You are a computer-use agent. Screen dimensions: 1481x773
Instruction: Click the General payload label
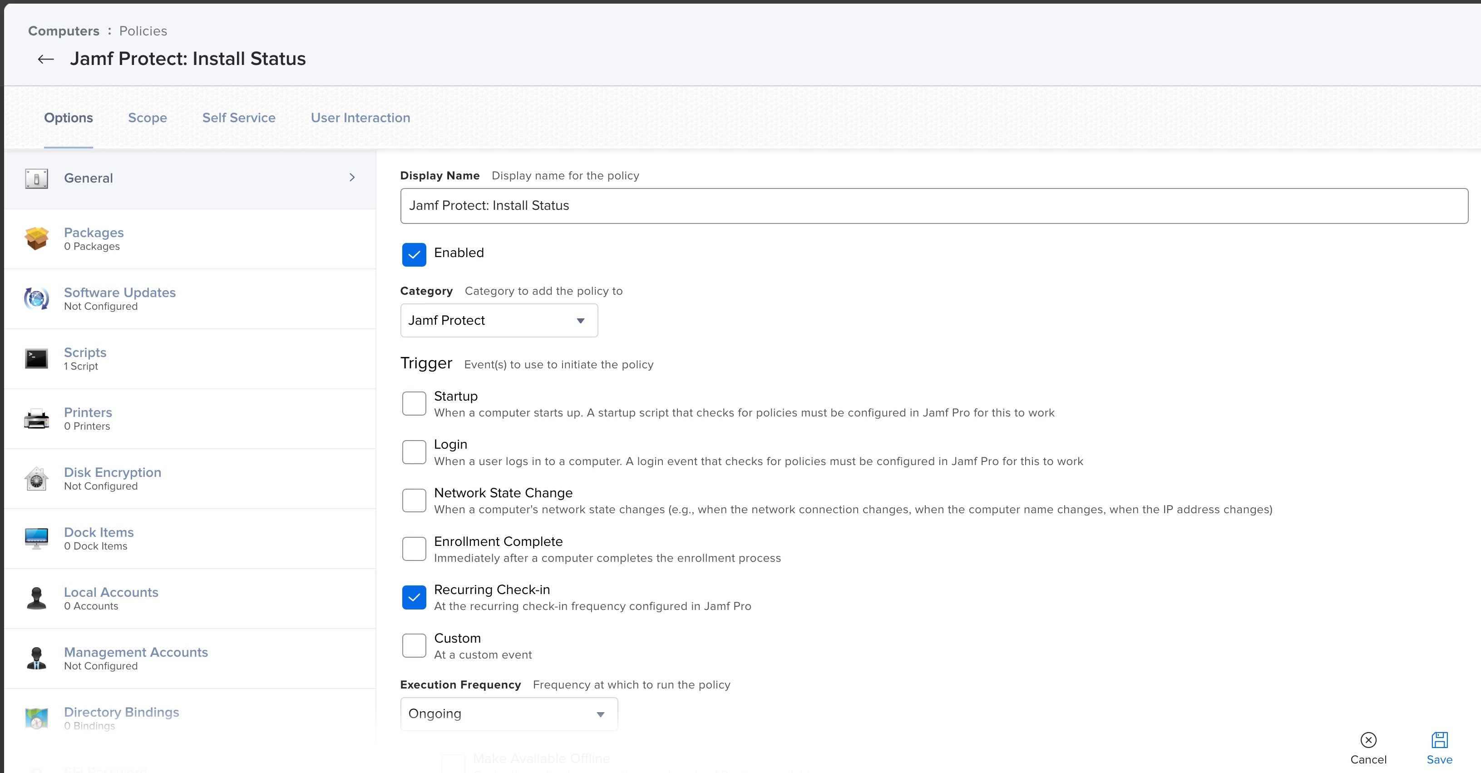coord(89,178)
